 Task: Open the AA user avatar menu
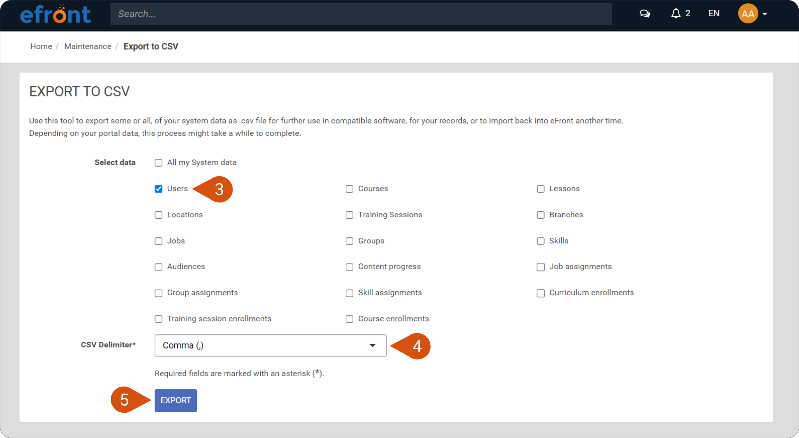(752, 14)
